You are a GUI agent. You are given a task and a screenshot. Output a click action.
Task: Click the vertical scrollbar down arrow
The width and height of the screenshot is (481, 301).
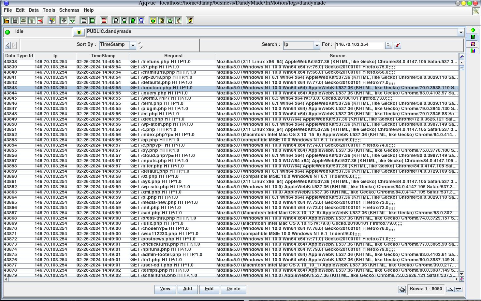coord(461,274)
